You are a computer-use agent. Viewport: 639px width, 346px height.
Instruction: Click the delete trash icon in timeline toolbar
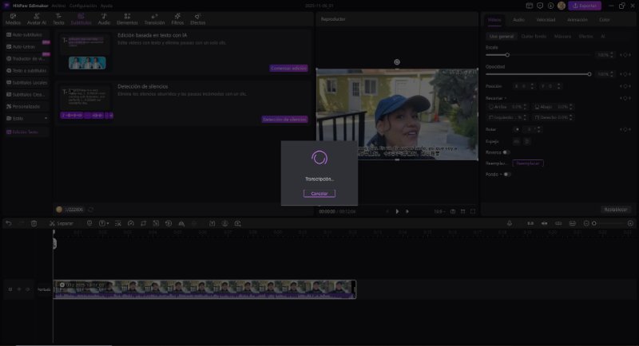click(x=34, y=223)
